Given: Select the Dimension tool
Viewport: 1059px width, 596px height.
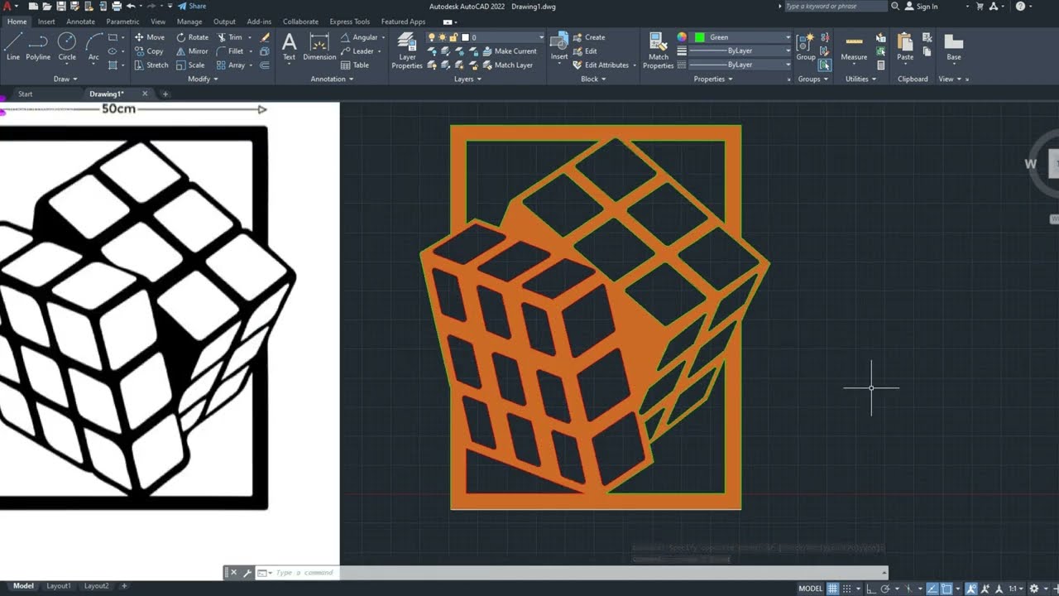Looking at the screenshot, I should coord(319,46).
